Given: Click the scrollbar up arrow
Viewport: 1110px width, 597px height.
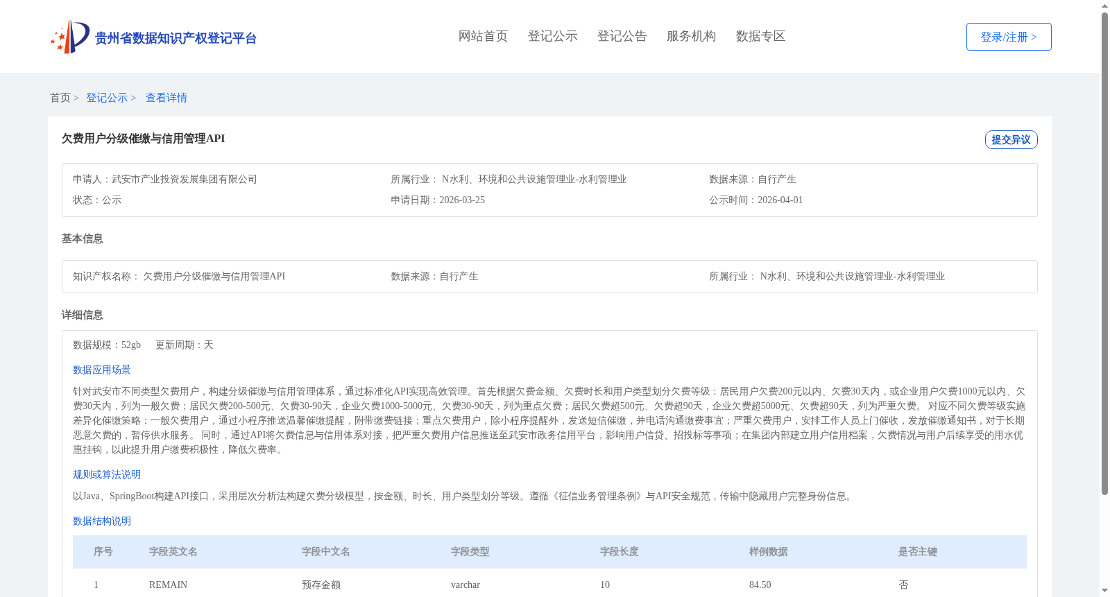Looking at the screenshot, I should tap(1105, 6).
